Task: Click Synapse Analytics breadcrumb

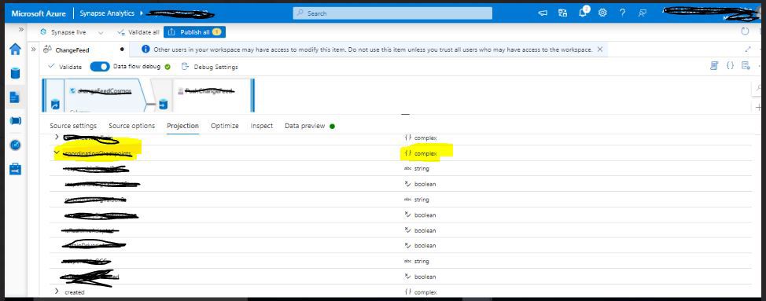Action: [106, 13]
